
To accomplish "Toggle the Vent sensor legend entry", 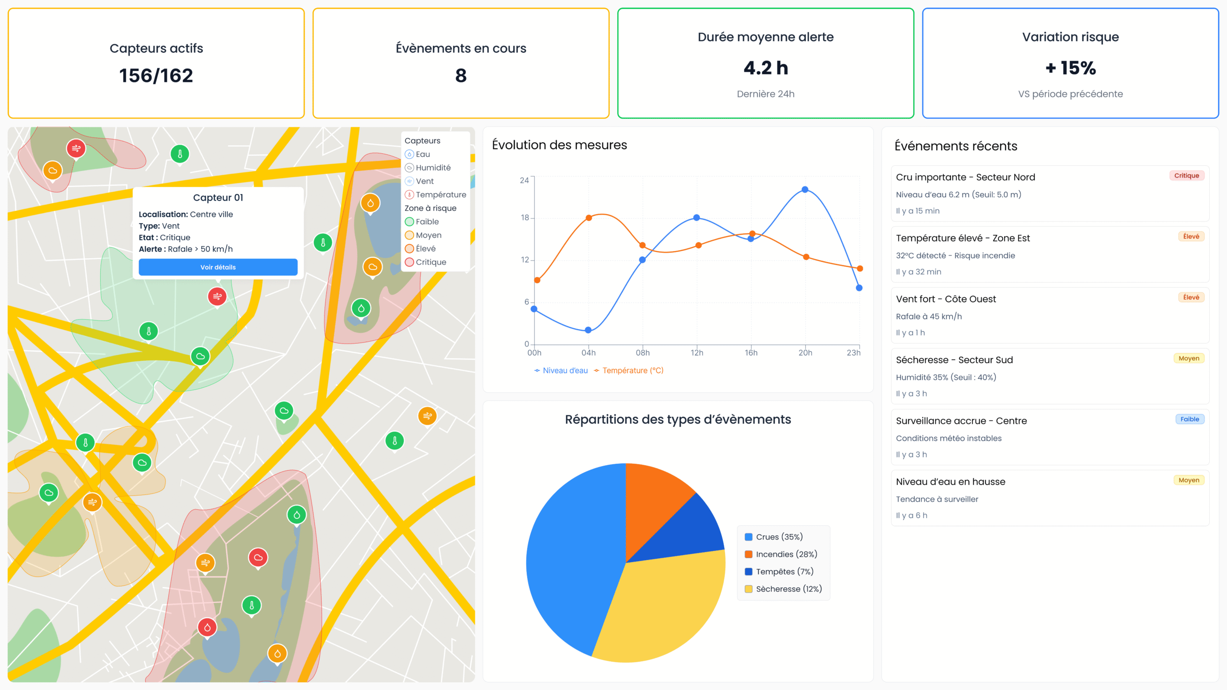I will 420,181.
